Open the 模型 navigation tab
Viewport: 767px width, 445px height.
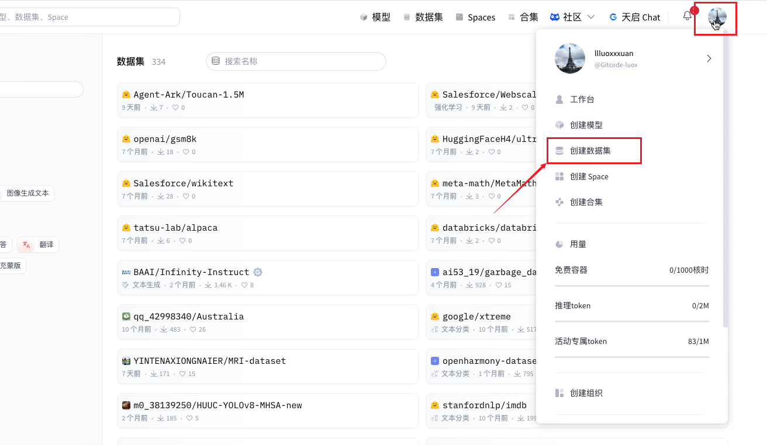pyautogui.click(x=375, y=17)
